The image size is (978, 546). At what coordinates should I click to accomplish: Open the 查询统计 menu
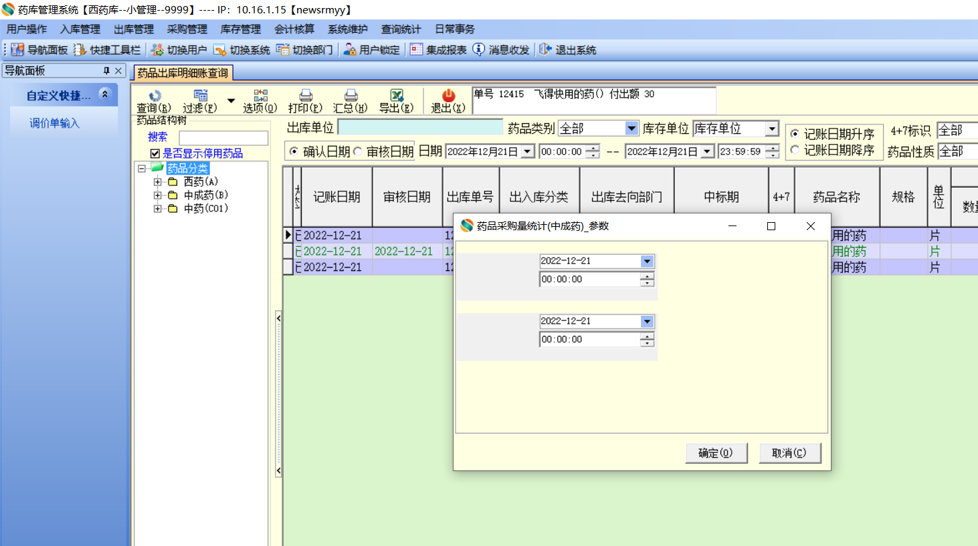point(401,29)
